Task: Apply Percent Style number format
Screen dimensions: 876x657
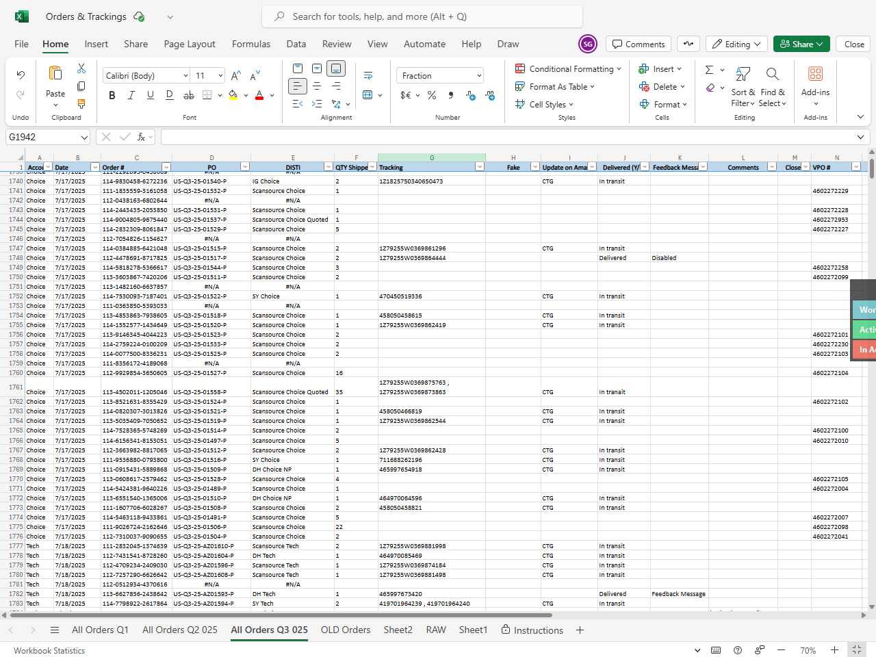Action: (432, 95)
